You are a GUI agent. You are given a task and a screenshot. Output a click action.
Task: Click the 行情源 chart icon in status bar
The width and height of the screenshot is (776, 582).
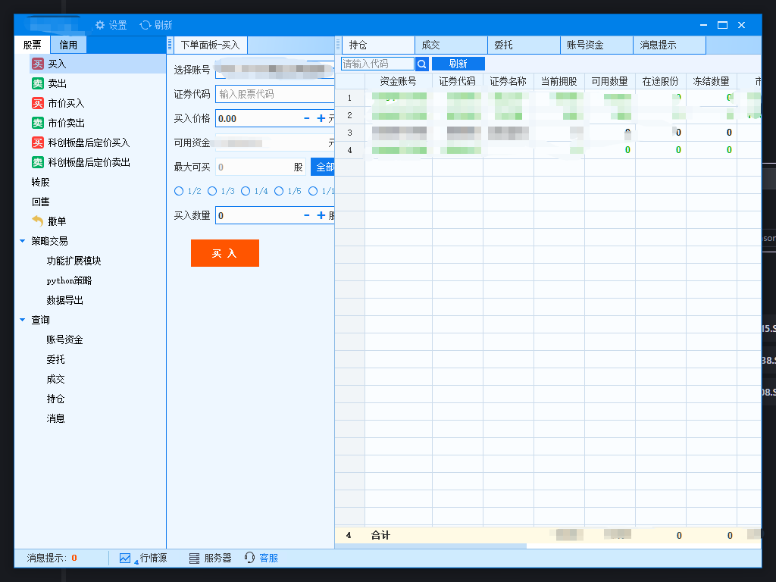(x=125, y=559)
